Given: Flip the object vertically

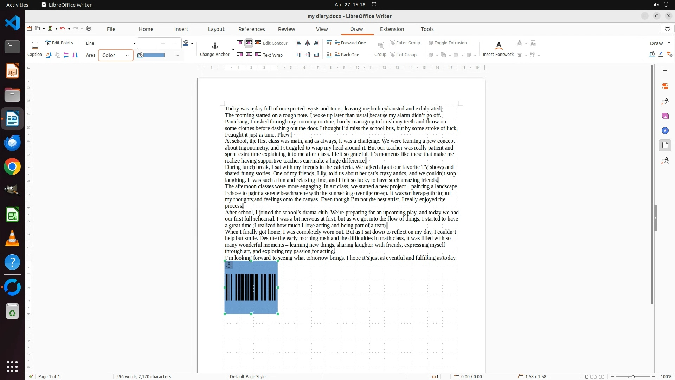Looking at the screenshot, I should tap(66, 55).
